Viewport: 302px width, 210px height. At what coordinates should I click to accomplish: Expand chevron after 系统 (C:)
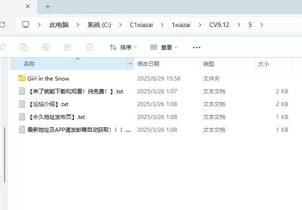point(120,25)
